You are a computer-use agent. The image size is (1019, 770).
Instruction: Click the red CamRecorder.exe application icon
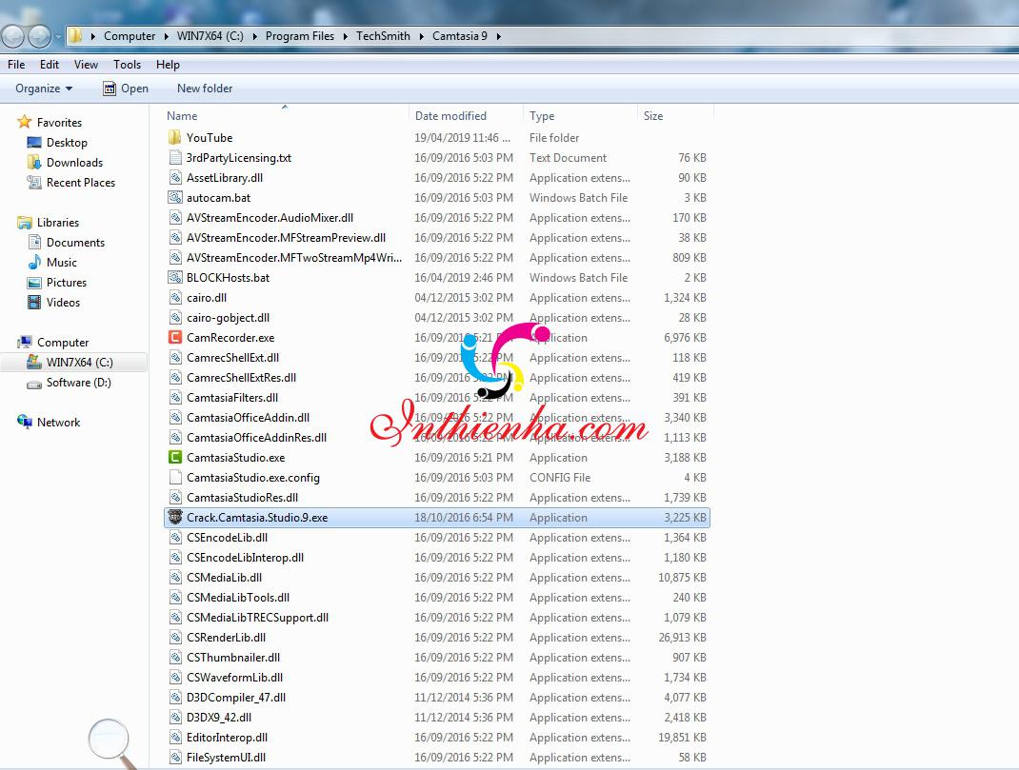(175, 337)
